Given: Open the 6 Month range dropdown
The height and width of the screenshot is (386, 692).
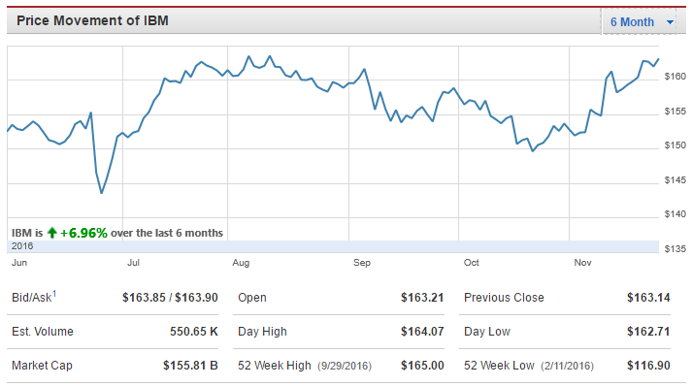Looking at the screenshot, I should [639, 21].
